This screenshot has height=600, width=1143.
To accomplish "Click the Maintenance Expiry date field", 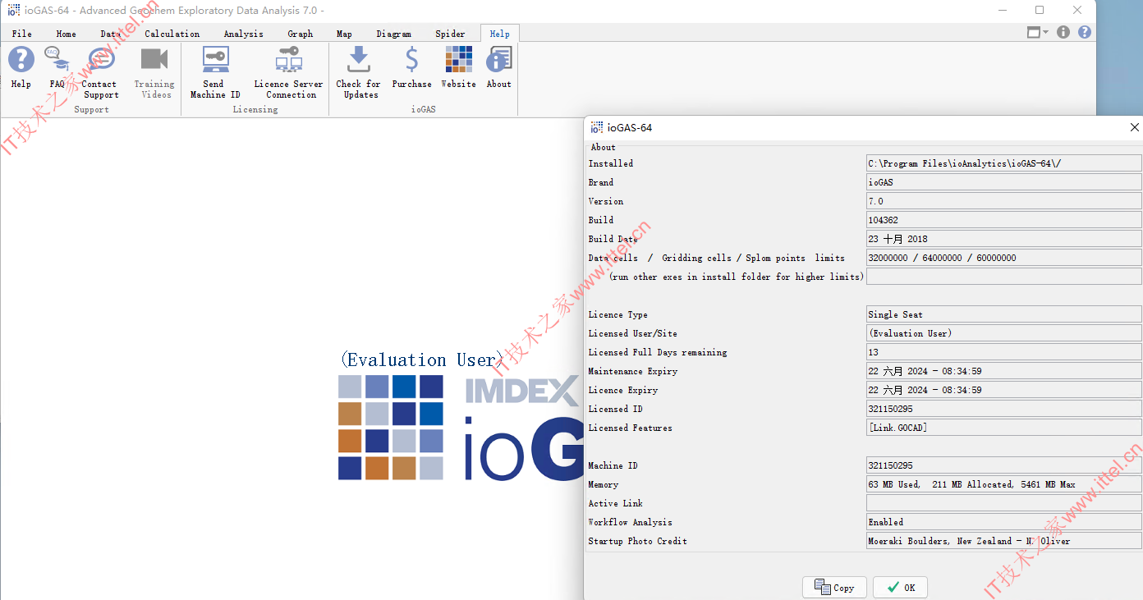I will click(x=1003, y=371).
